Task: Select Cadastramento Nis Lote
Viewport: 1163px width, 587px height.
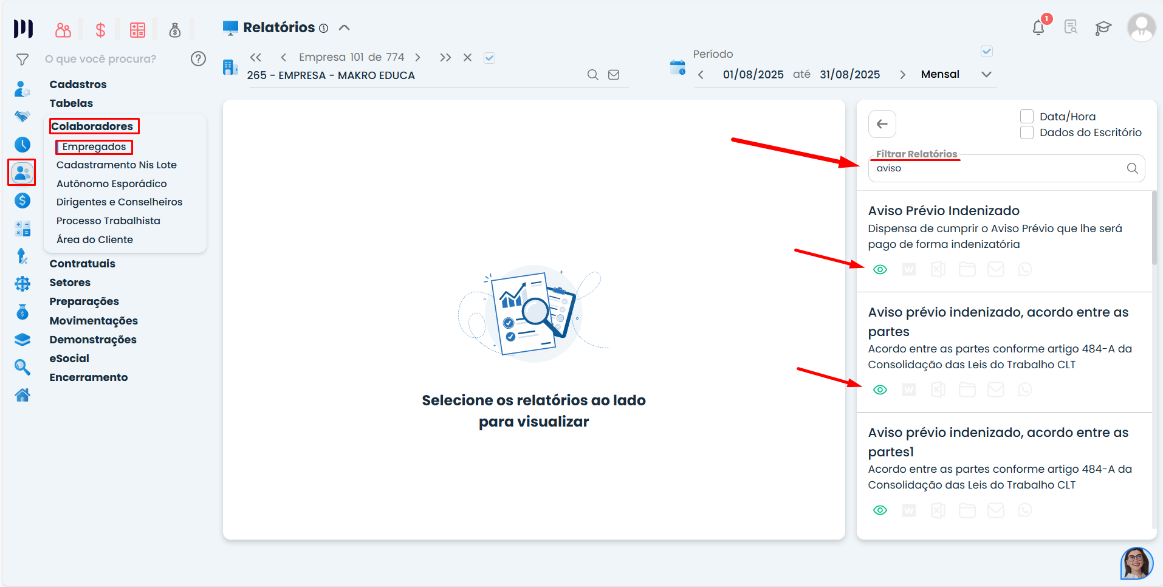Action: click(117, 165)
